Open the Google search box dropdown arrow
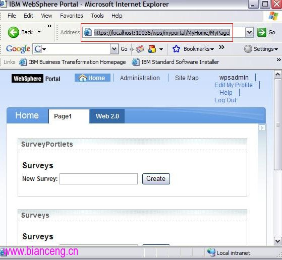This screenshot has width=282, height=260. [115, 49]
